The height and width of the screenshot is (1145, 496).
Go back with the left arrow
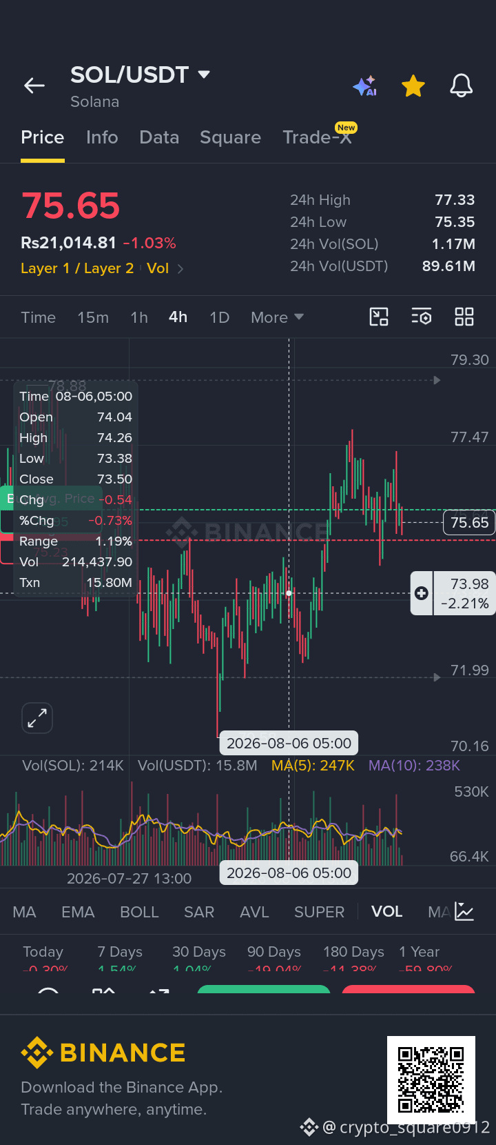tap(34, 86)
